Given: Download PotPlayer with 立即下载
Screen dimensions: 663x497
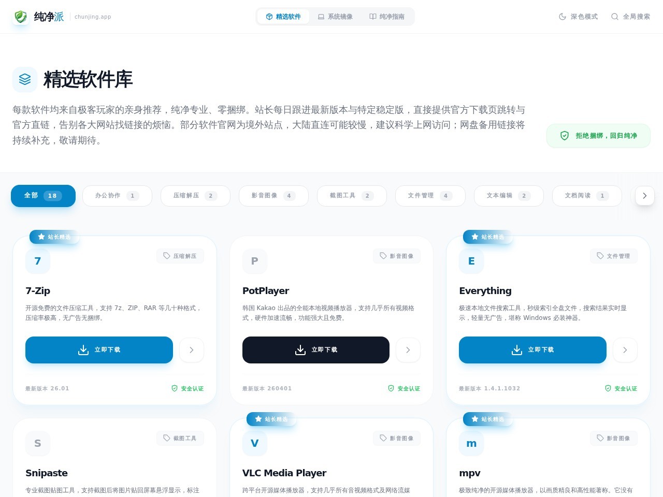Looking at the screenshot, I should (316, 350).
